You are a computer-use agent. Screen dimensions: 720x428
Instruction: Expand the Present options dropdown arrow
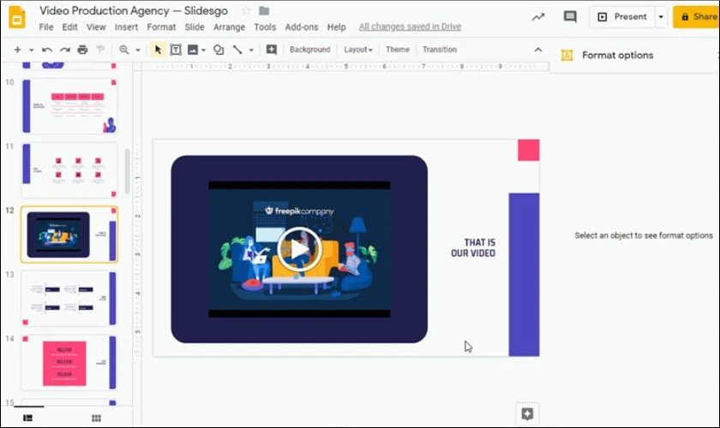[661, 17]
